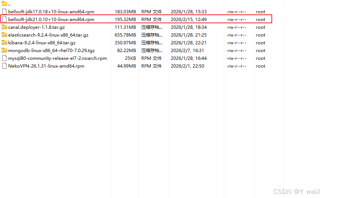Click size value 183.03MB
The height and width of the screenshot is (198, 355).
125,12
